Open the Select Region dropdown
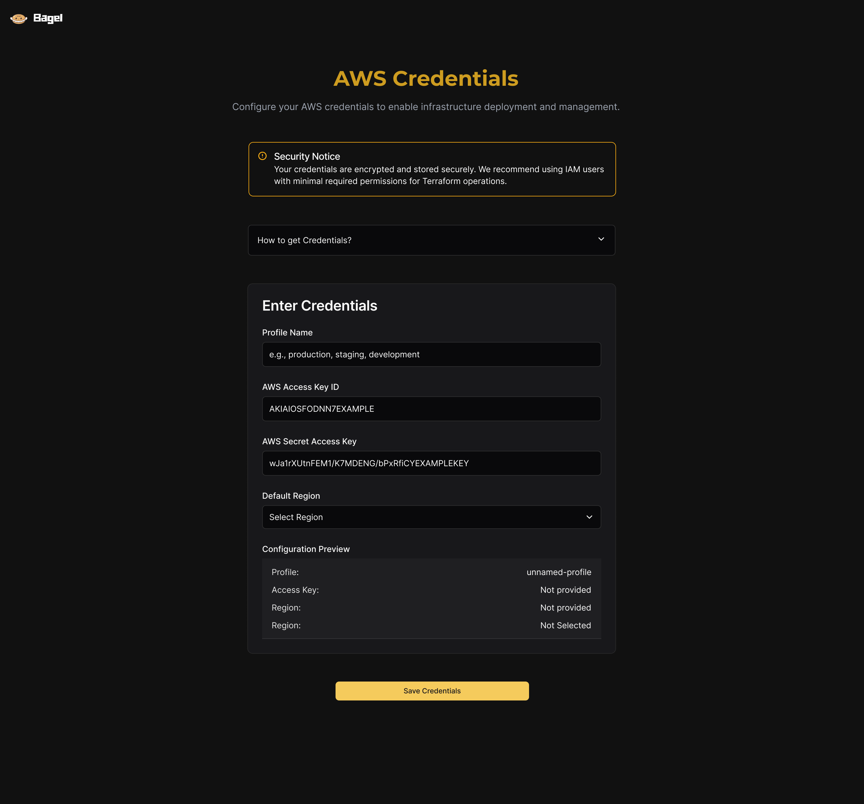 point(432,517)
